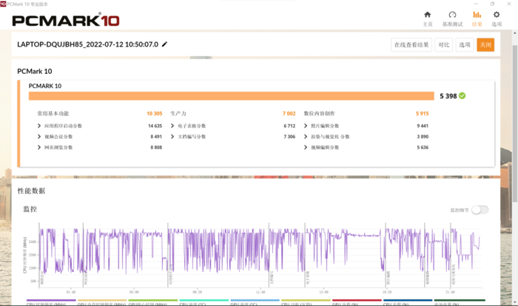Click the 生产力 group label
This screenshot has height=306, width=518.
178,114
